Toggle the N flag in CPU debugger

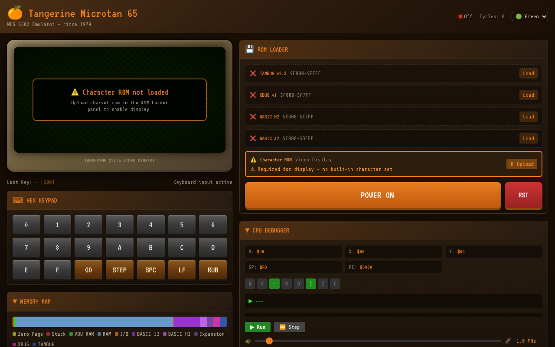coord(250,283)
